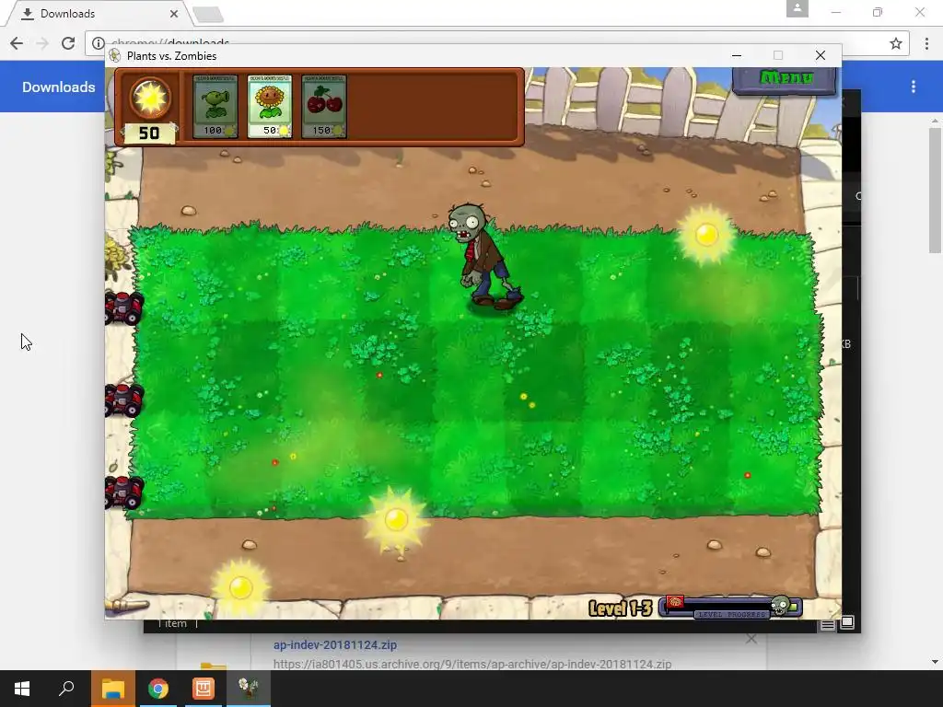943x707 pixels.
Task: Open Windows taskbar search
Action: point(66,689)
